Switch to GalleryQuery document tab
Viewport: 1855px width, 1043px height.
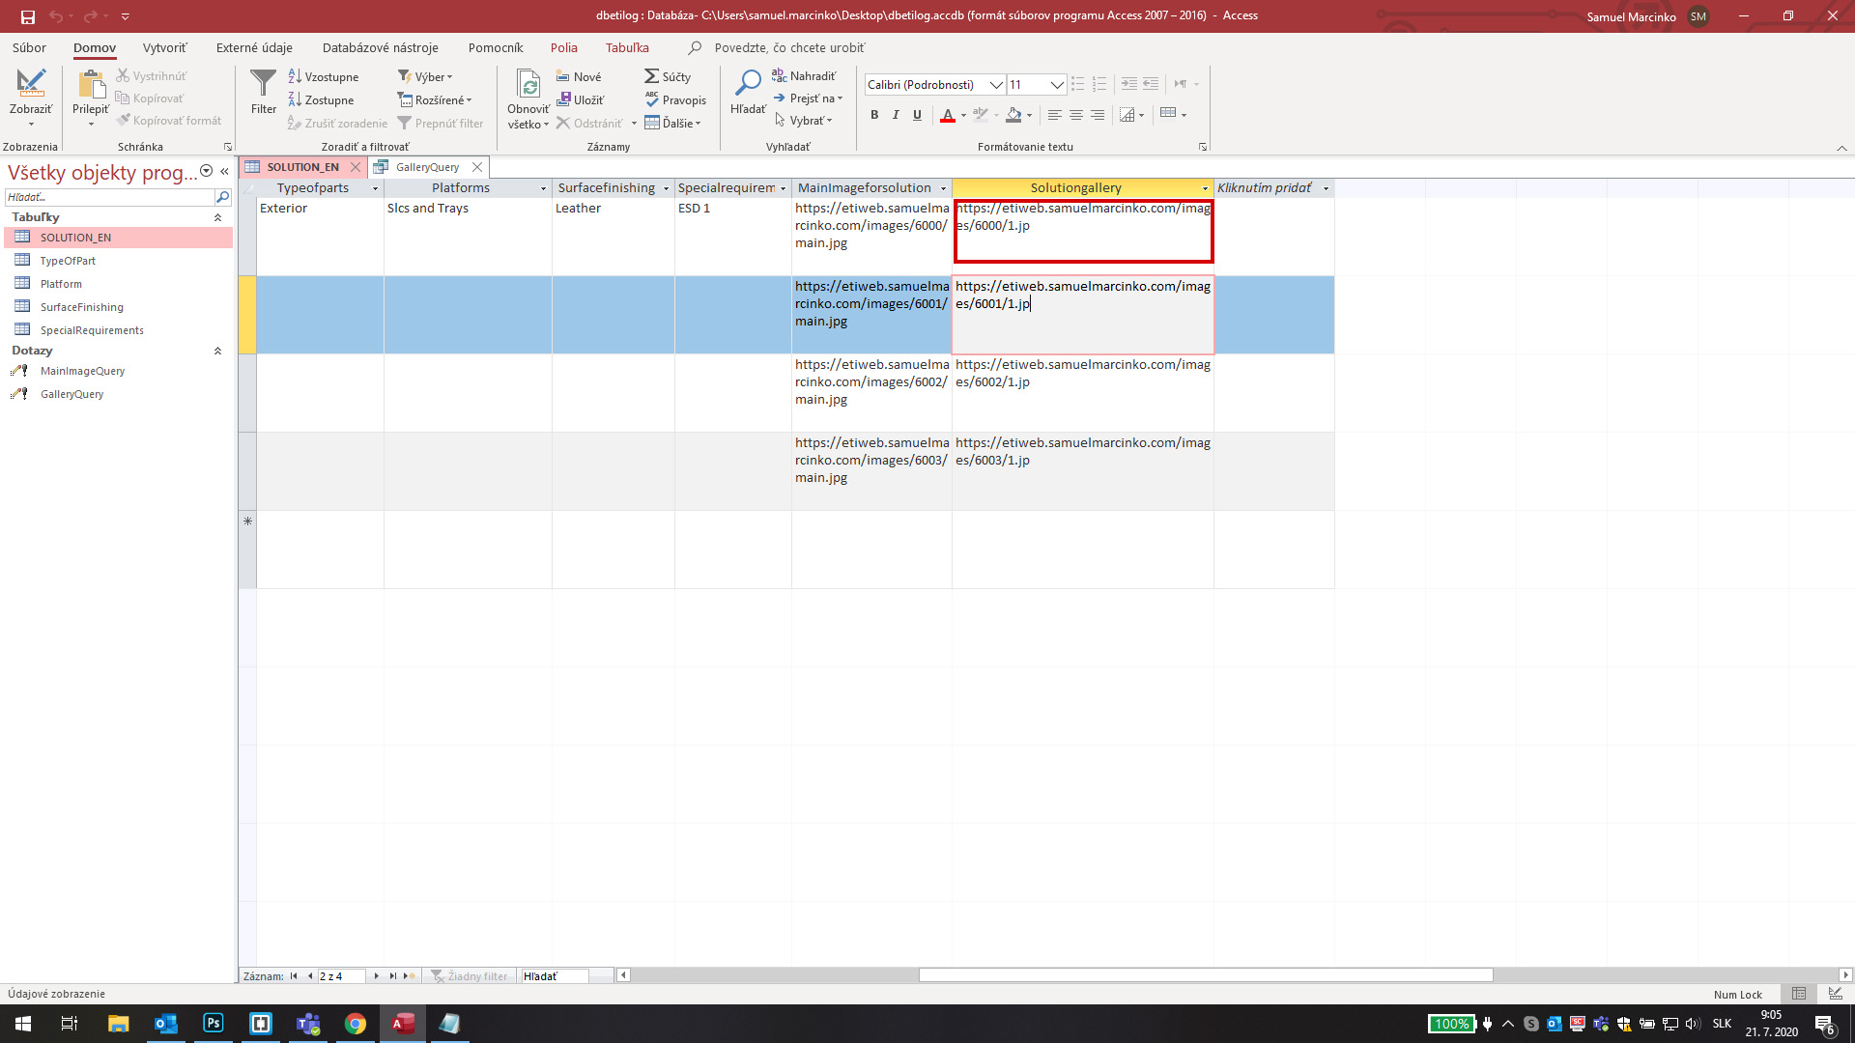coord(427,167)
